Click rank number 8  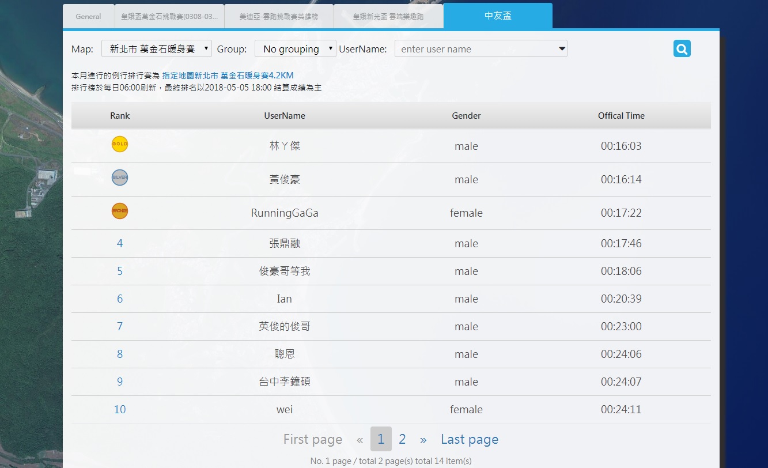click(x=120, y=354)
